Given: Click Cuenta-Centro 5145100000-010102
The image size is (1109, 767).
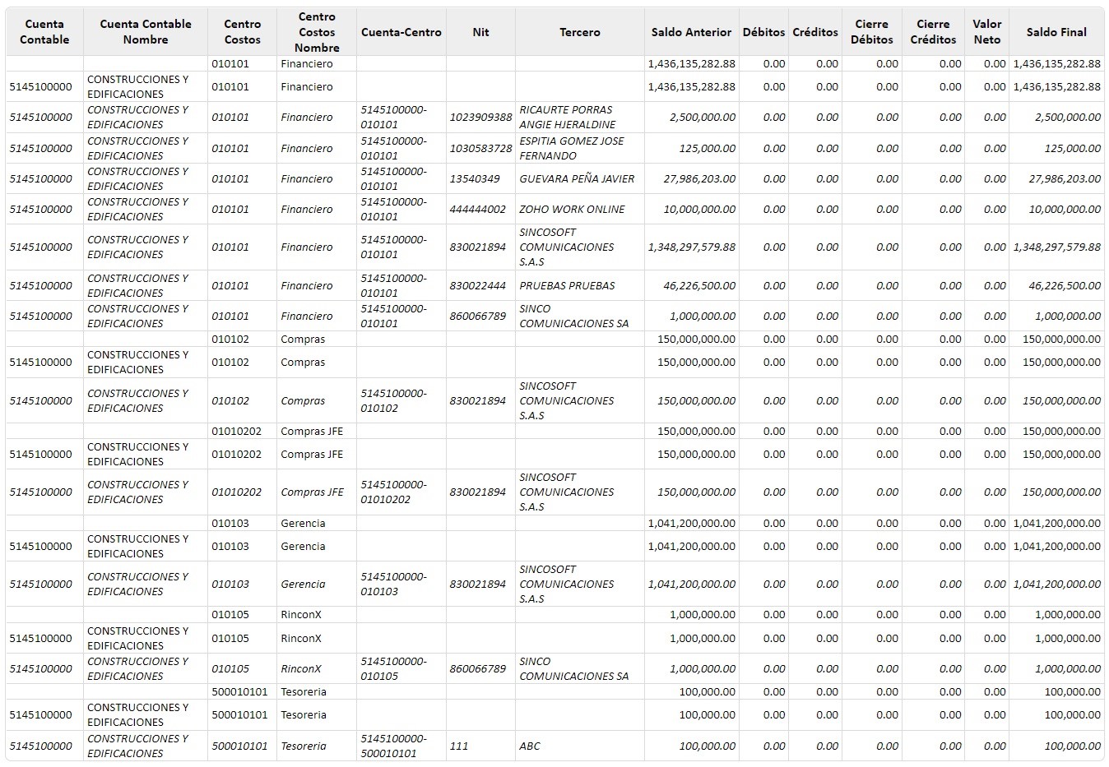Looking at the screenshot, I should (393, 400).
